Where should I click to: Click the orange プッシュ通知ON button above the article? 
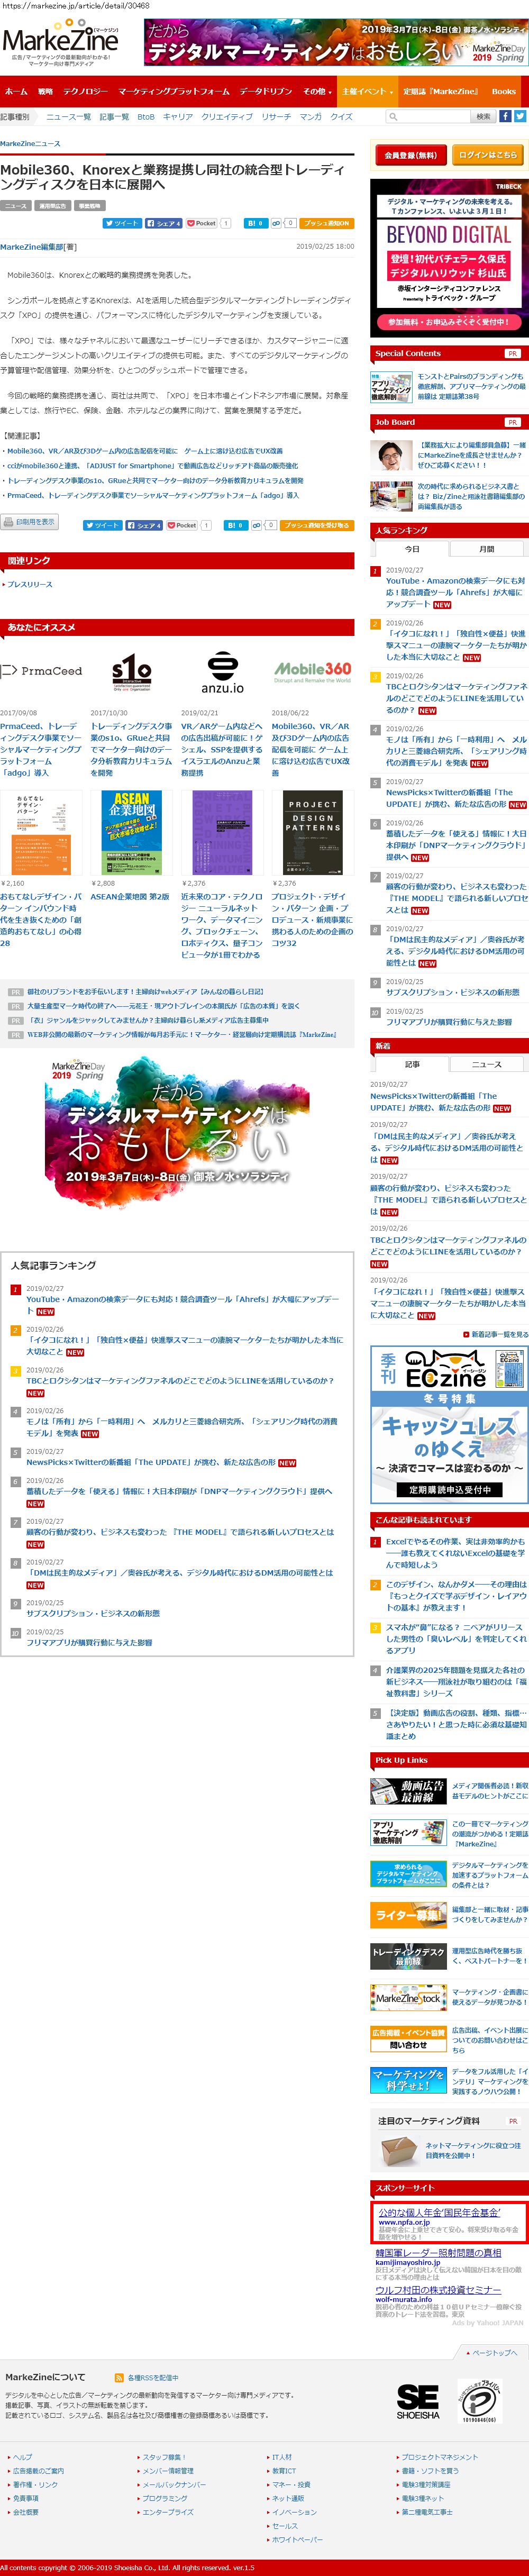point(326,223)
